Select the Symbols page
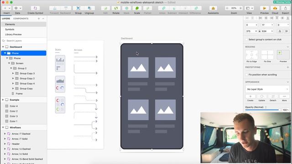This screenshot has width=292, height=164. click(23, 29)
